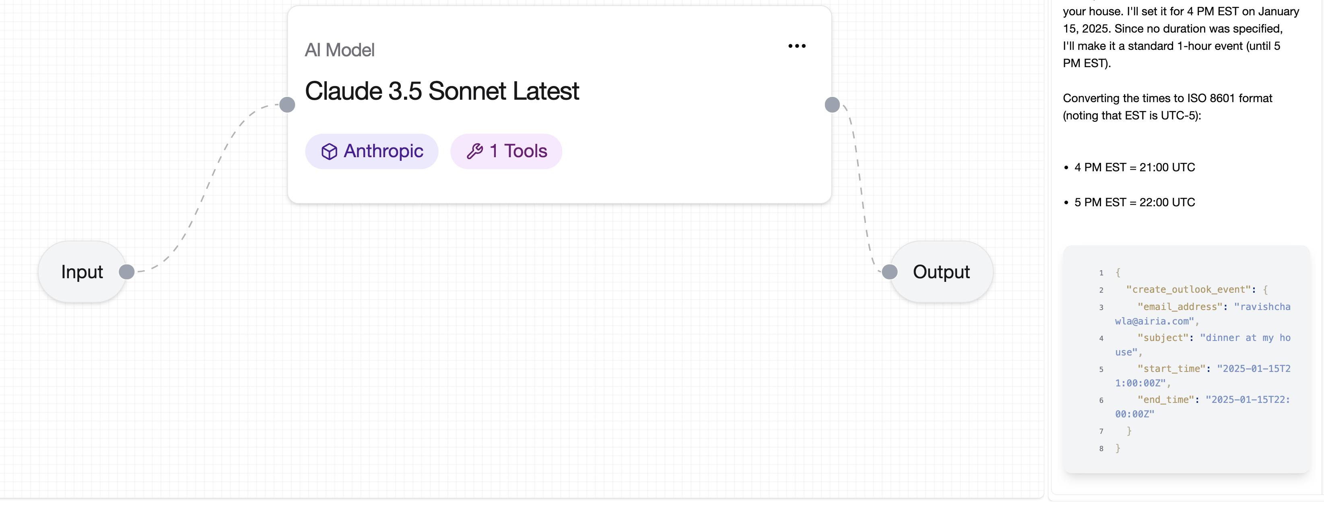Click line number 1 in code block
This screenshot has height=505, width=1324.
[1101, 273]
